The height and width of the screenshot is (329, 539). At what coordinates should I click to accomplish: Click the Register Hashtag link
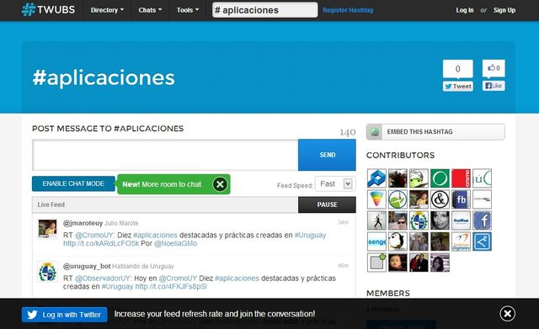pos(348,10)
